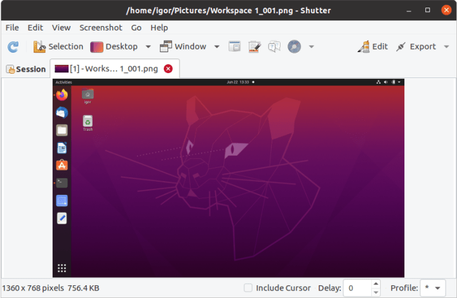Capture a tooltip icon

click(274, 46)
